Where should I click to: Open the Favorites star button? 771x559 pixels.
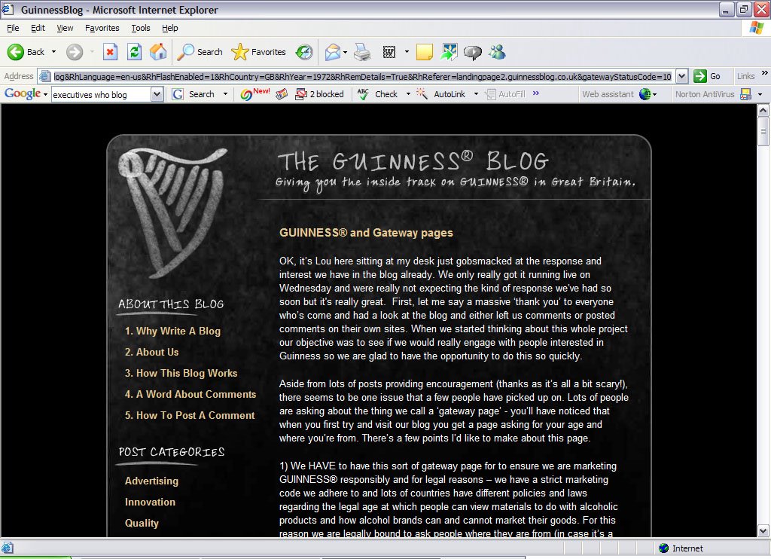[259, 52]
